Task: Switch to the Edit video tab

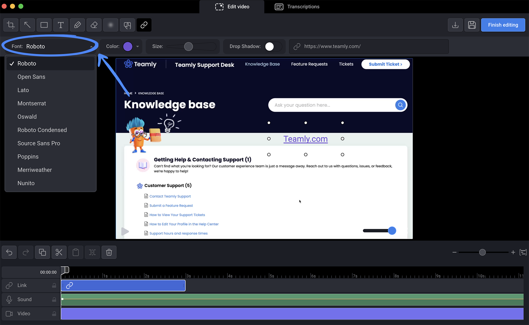Action: (x=232, y=7)
